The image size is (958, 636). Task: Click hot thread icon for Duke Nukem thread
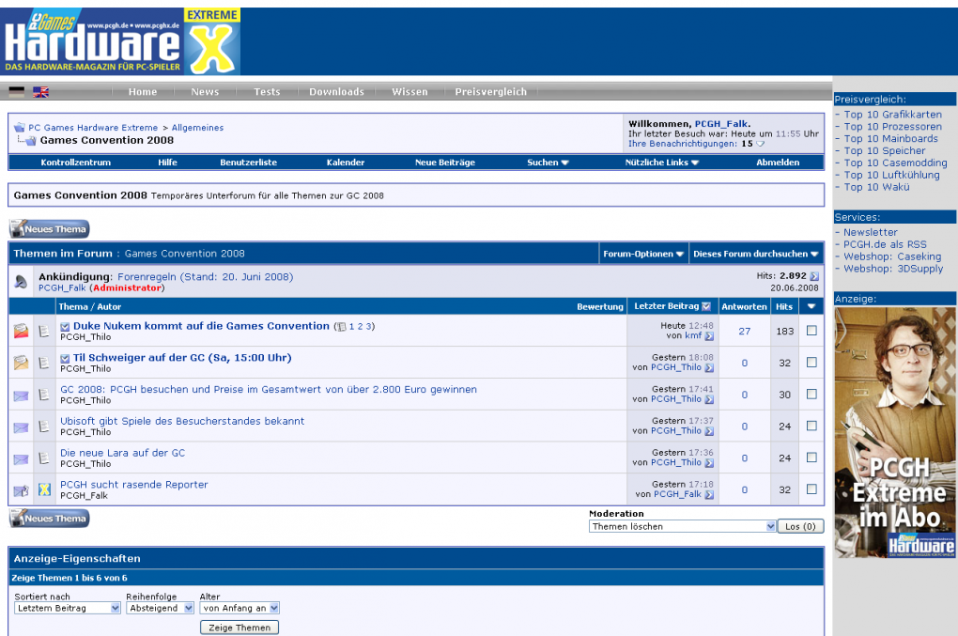[21, 331]
